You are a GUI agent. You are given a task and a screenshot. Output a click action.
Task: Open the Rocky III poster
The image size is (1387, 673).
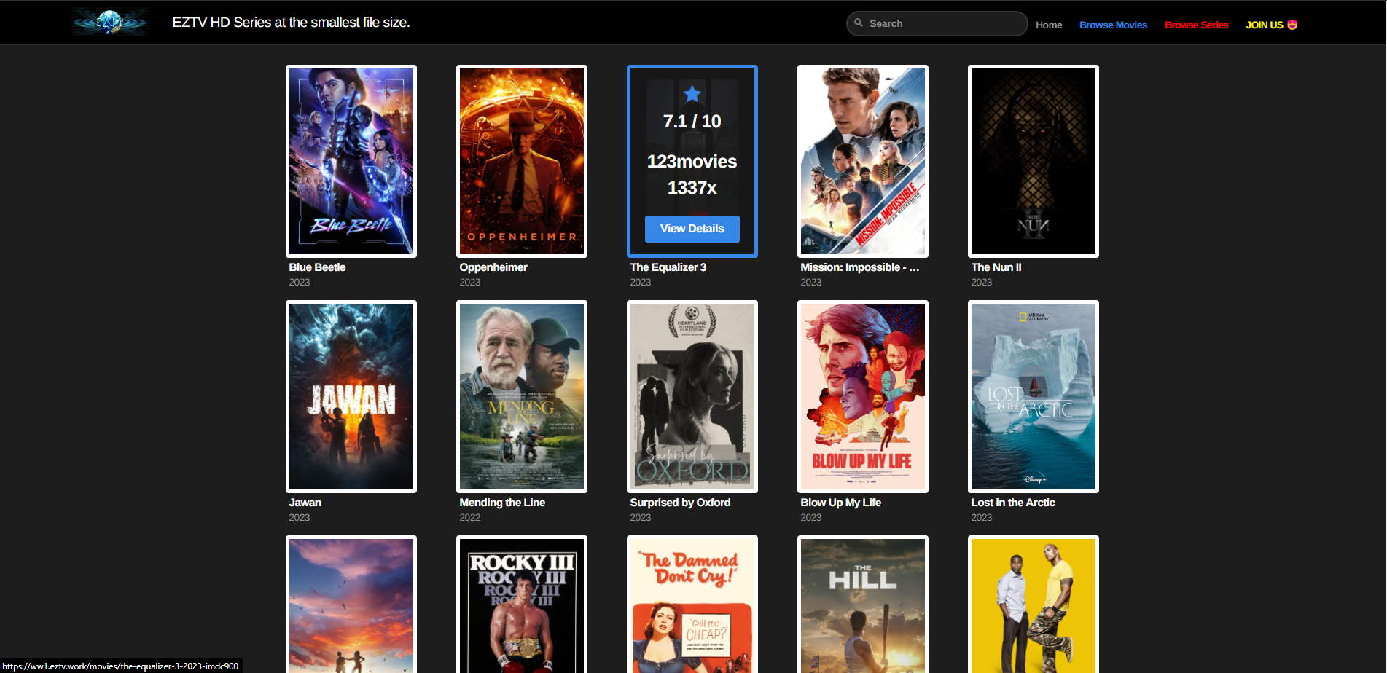pyautogui.click(x=522, y=605)
